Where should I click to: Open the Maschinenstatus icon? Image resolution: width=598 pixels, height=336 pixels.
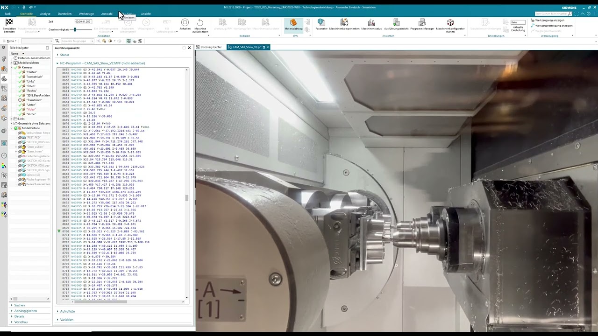point(371,22)
